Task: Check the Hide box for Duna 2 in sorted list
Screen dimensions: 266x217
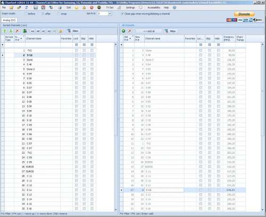Action: coord(92,69)
